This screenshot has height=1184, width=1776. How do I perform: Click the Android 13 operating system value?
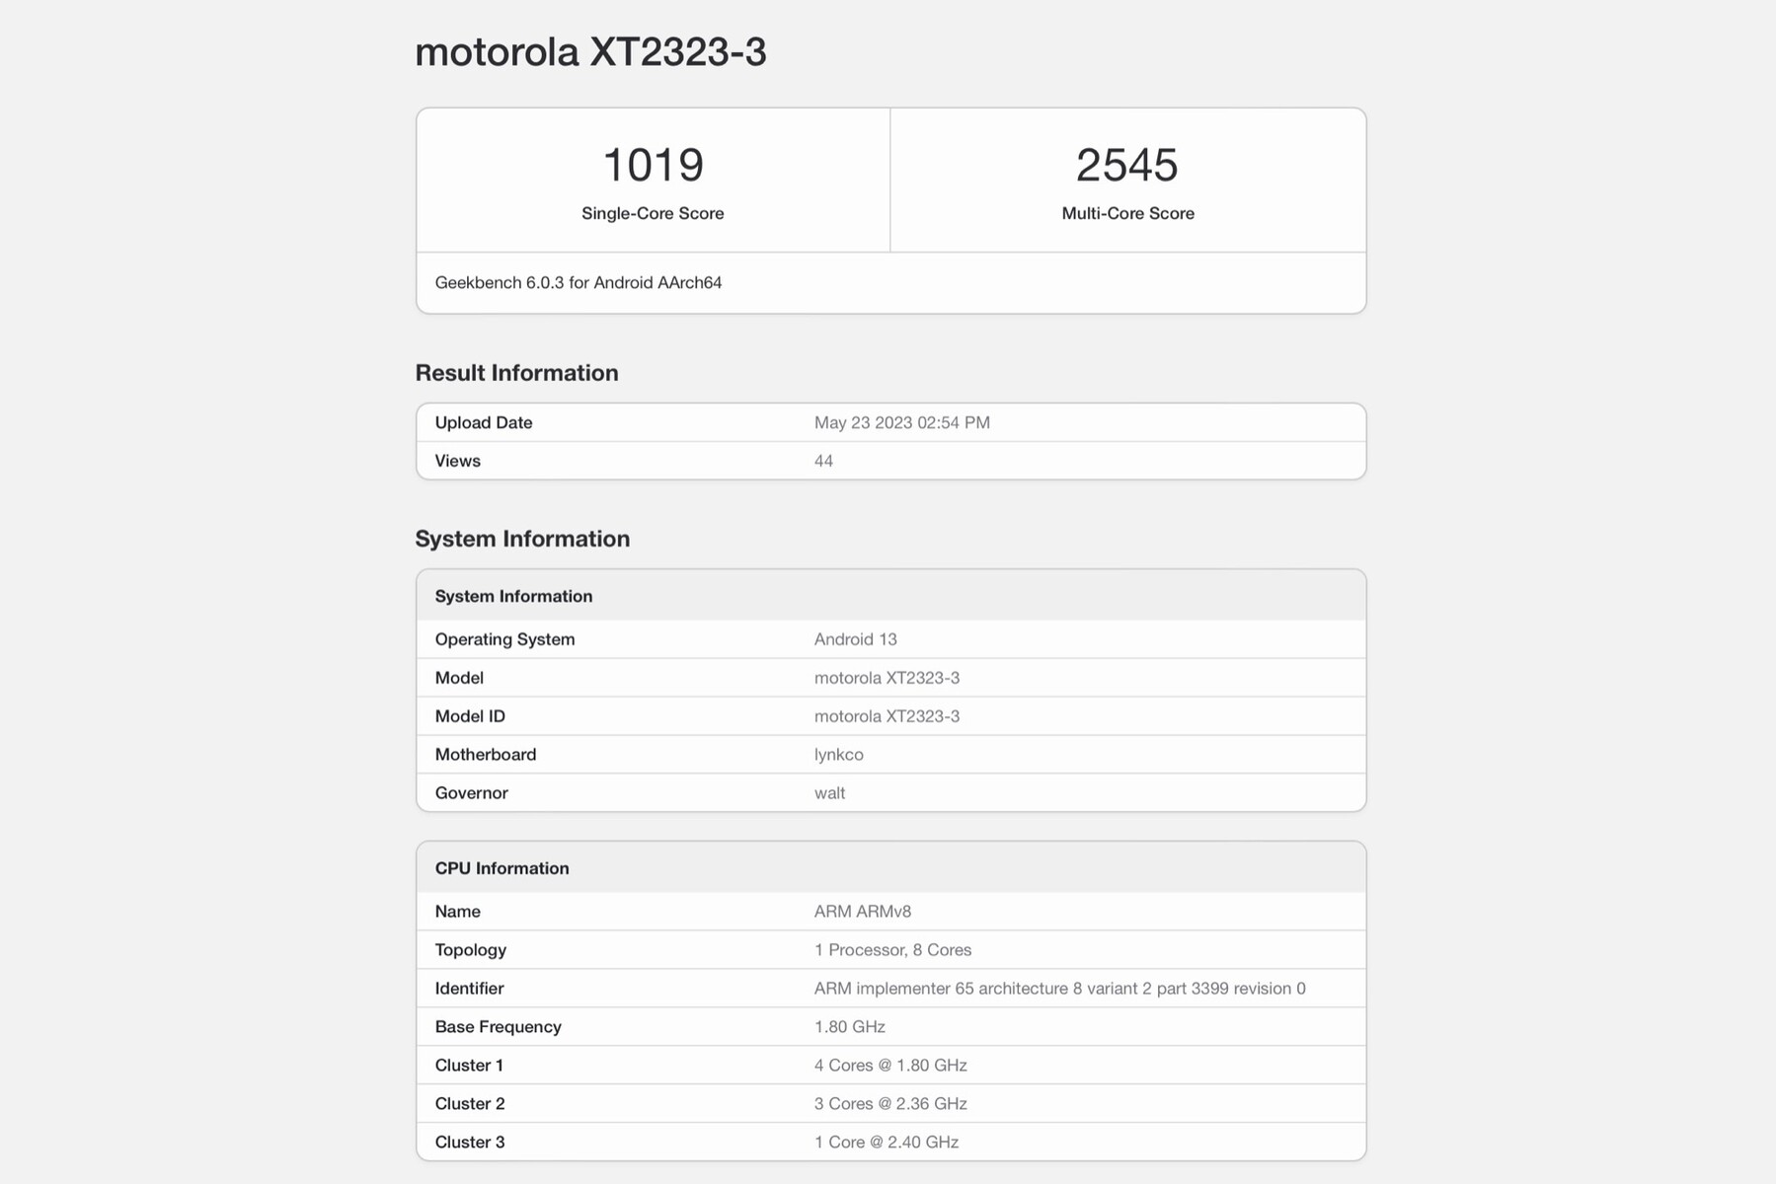point(855,639)
